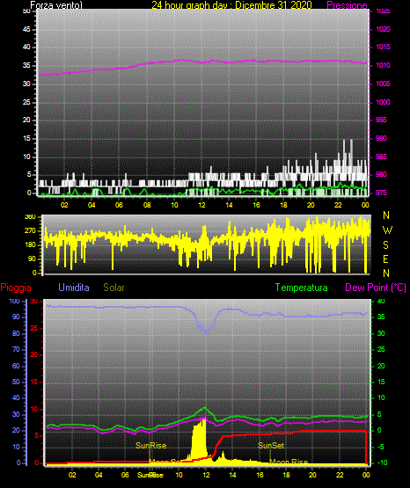Screen dimensions: 410x488
Task: Click the Pressione legend label
Action: pyautogui.click(x=347, y=5)
